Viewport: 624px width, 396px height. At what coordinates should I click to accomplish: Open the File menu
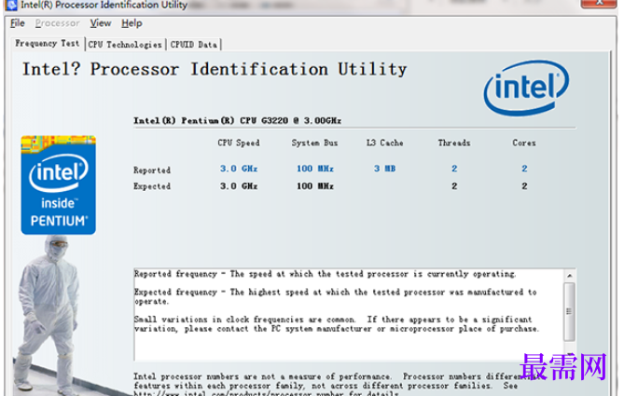click(17, 23)
